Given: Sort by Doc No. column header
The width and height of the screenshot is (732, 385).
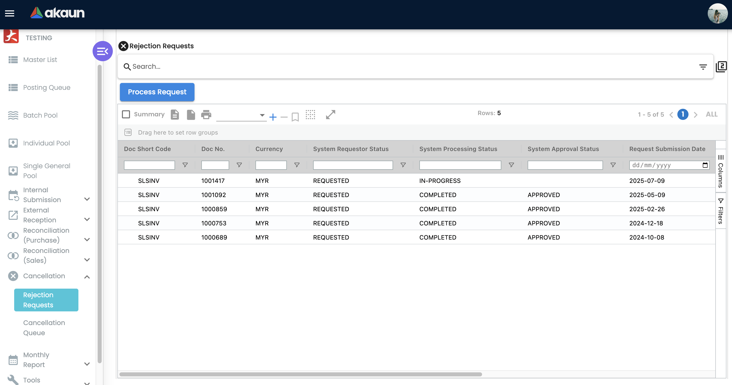Looking at the screenshot, I should pos(213,149).
